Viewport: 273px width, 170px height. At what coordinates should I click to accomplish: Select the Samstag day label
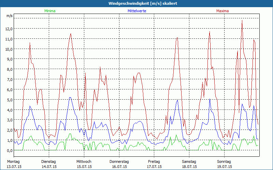pyautogui.click(x=189, y=161)
